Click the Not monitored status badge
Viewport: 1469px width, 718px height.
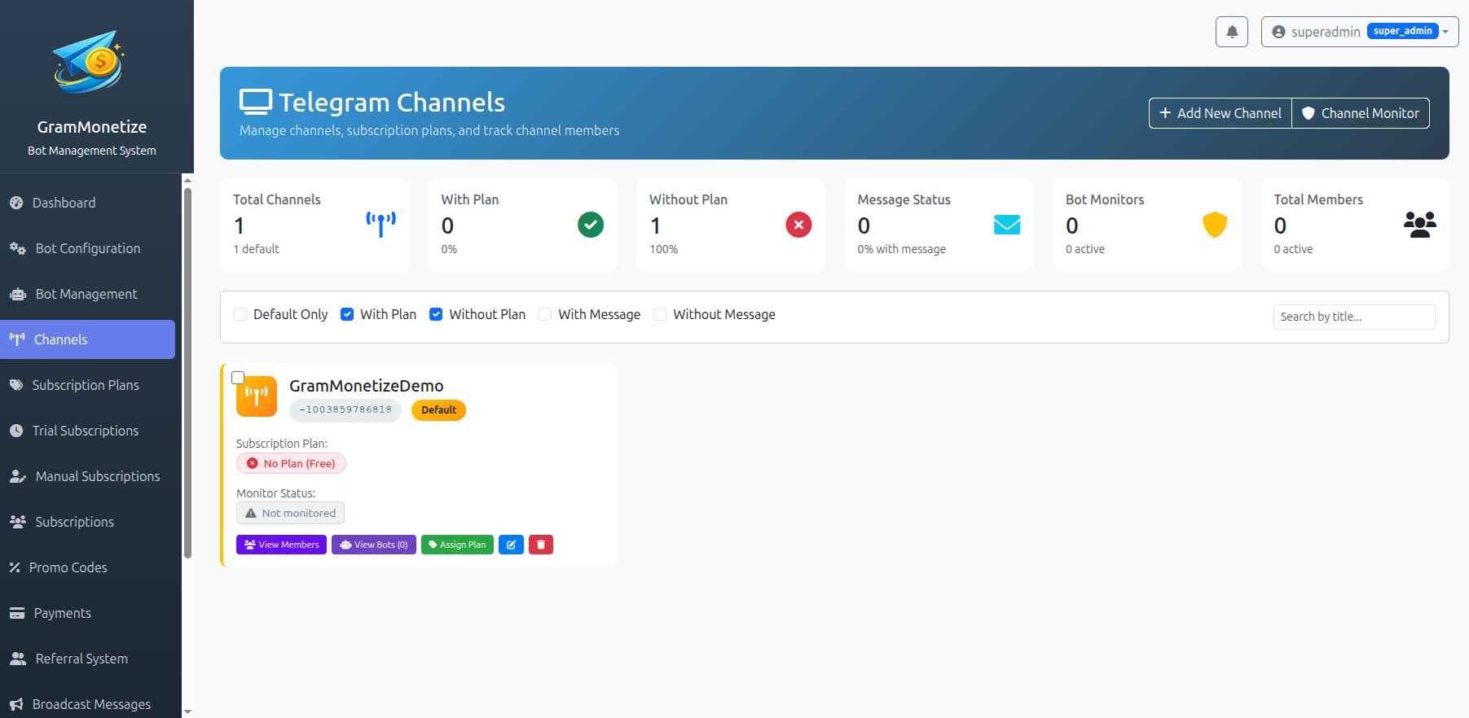pos(290,513)
